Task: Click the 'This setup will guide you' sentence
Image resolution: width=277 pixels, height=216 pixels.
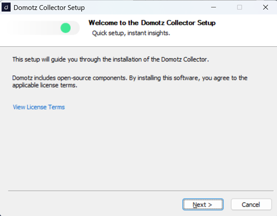Action: [x=110, y=60]
